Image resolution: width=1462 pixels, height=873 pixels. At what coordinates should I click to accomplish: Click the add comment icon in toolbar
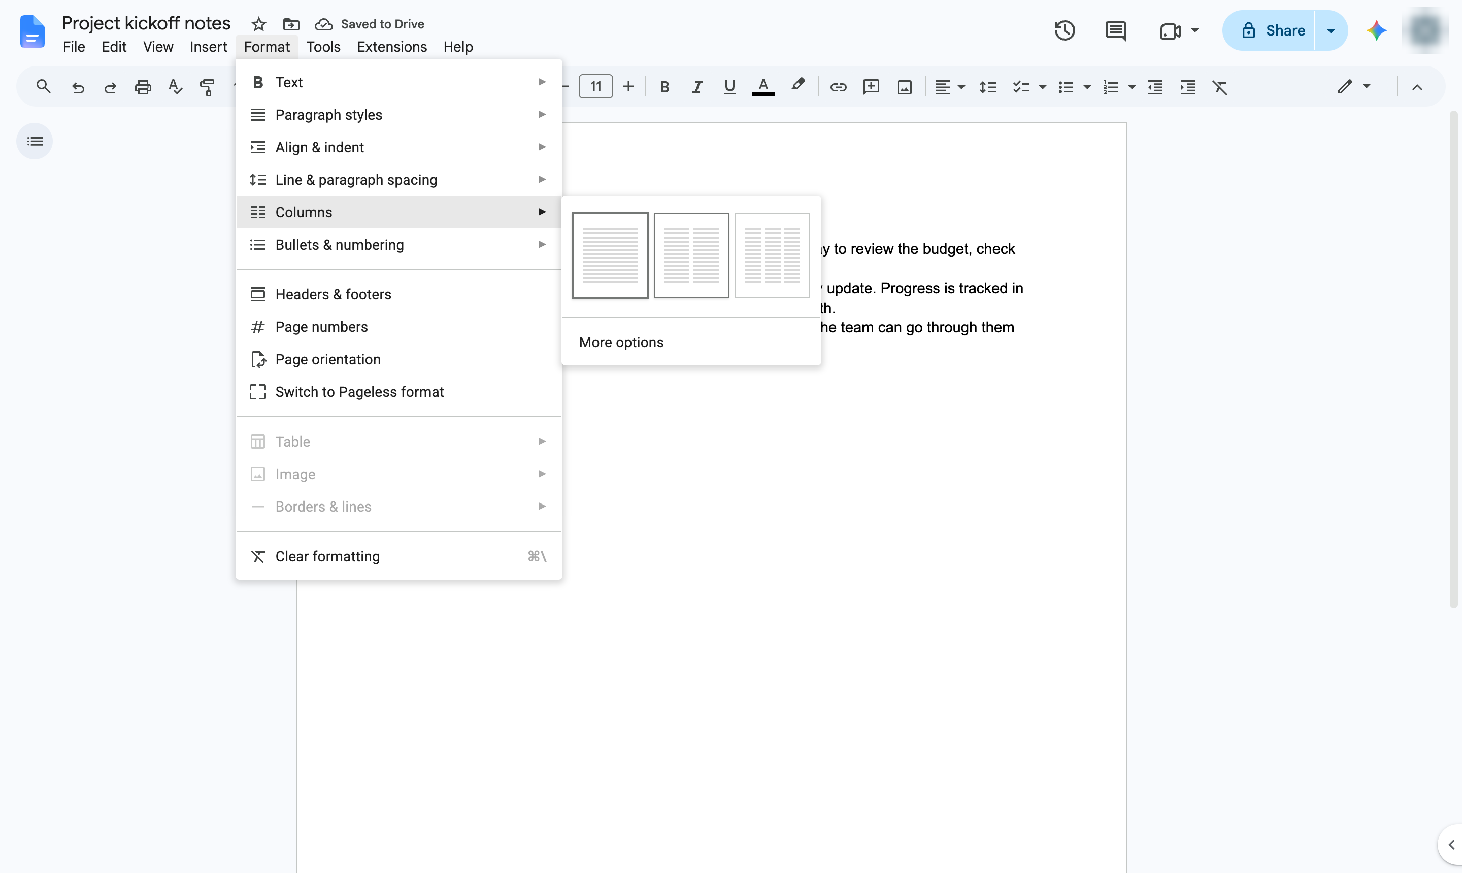point(871,87)
